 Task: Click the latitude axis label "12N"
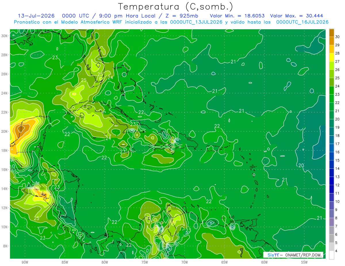[x=5, y=208]
